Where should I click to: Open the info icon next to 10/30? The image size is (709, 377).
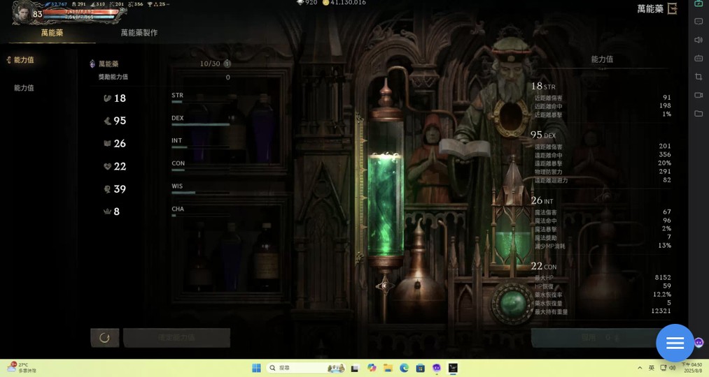click(227, 64)
